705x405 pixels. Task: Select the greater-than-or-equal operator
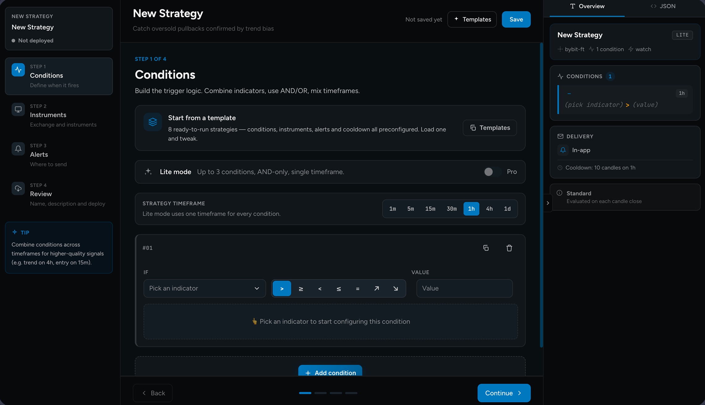(x=301, y=288)
